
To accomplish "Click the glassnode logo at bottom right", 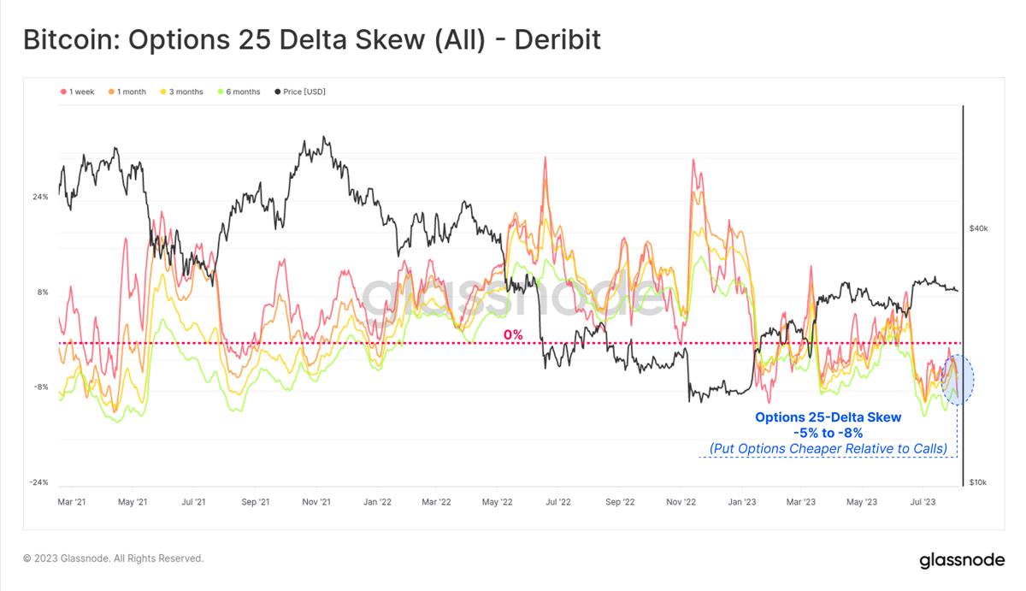I will (961, 561).
